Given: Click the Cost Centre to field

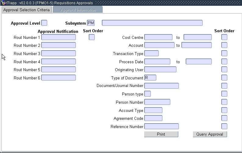Looking at the screenshot, I should click(198, 37).
